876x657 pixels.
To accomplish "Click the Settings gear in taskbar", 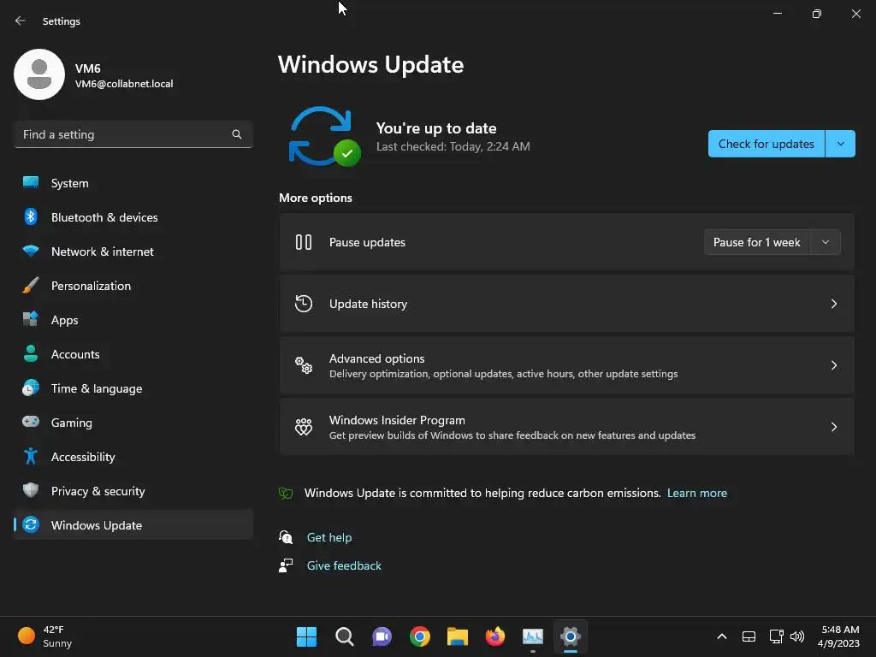I will click(571, 636).
